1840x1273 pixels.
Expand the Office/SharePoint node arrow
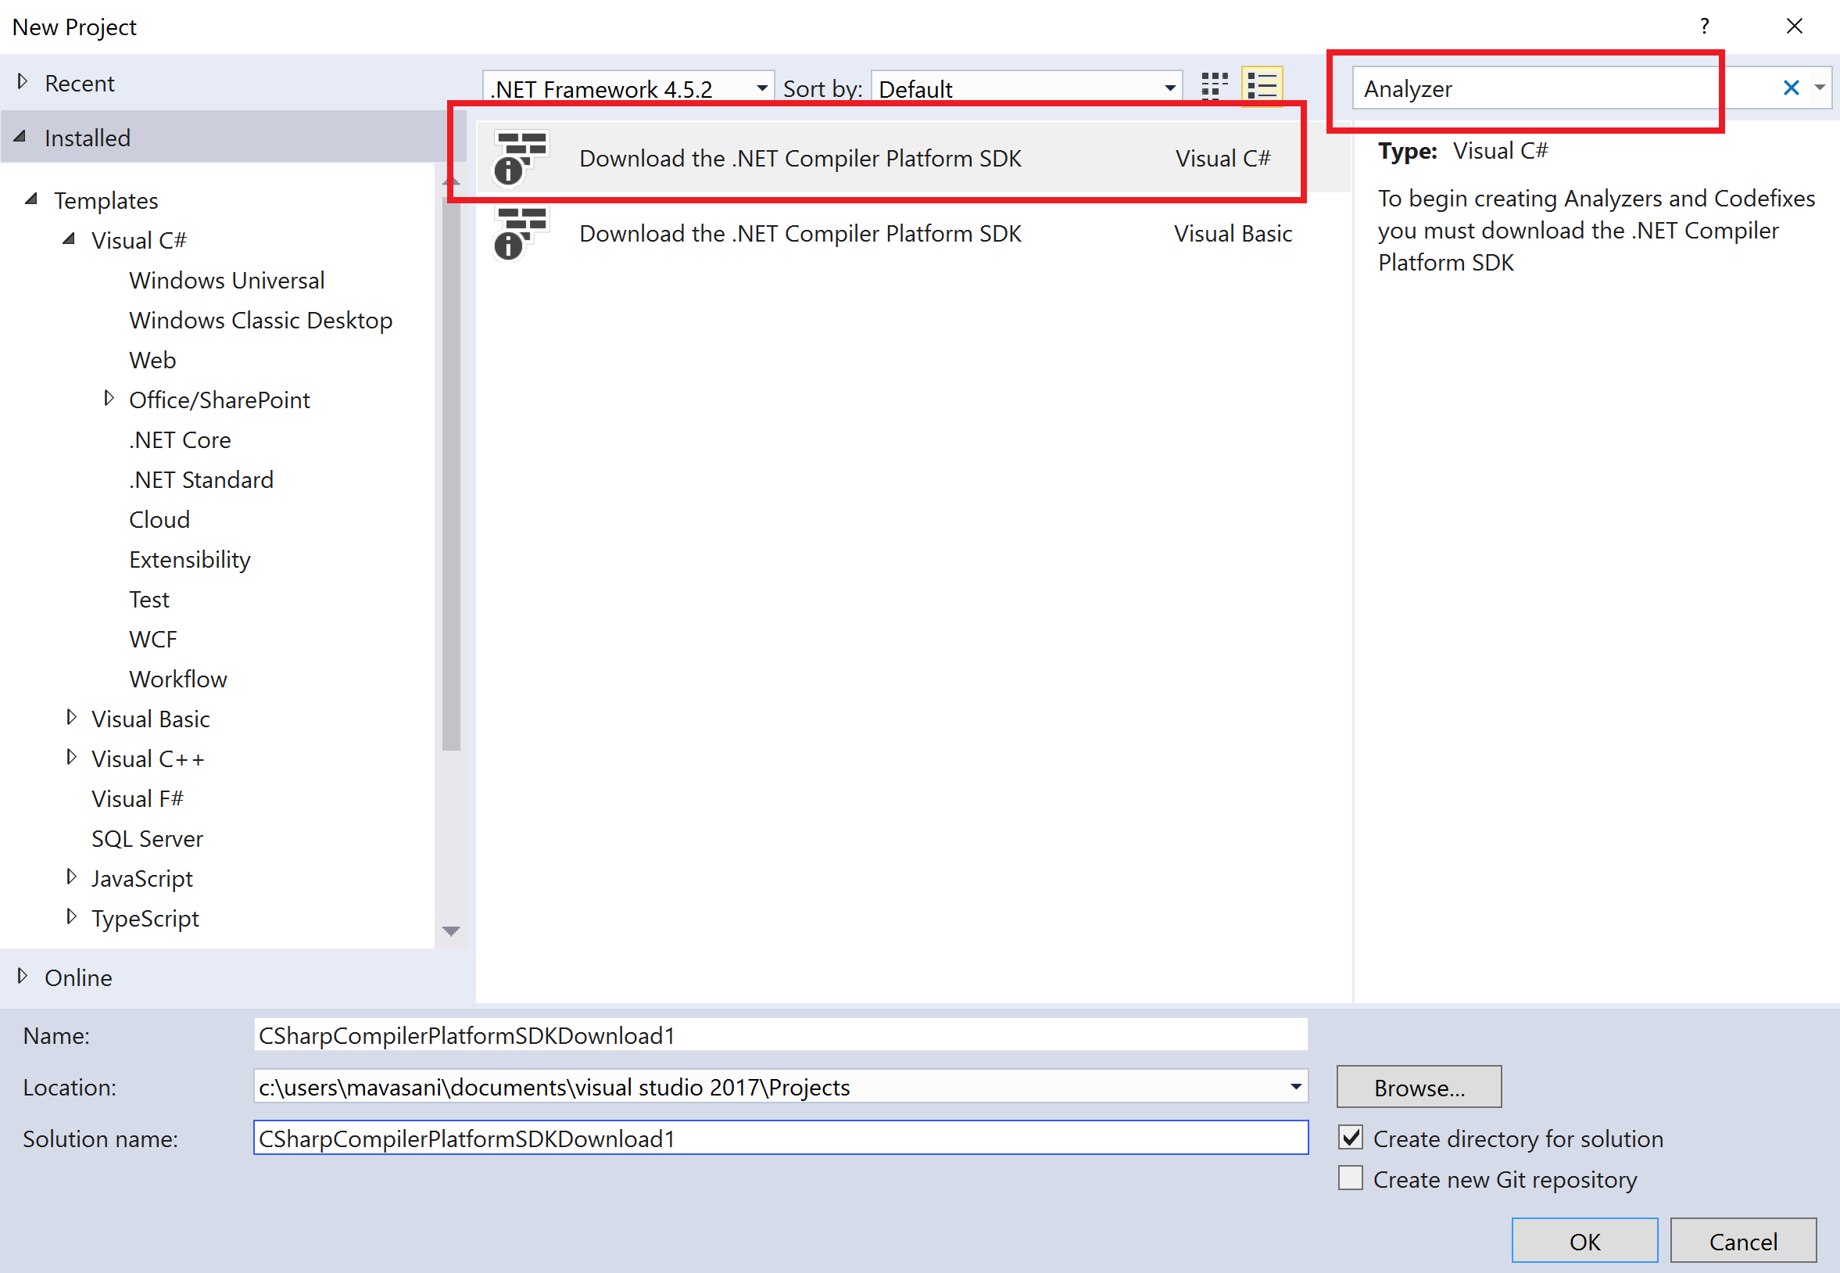(109, 398)
